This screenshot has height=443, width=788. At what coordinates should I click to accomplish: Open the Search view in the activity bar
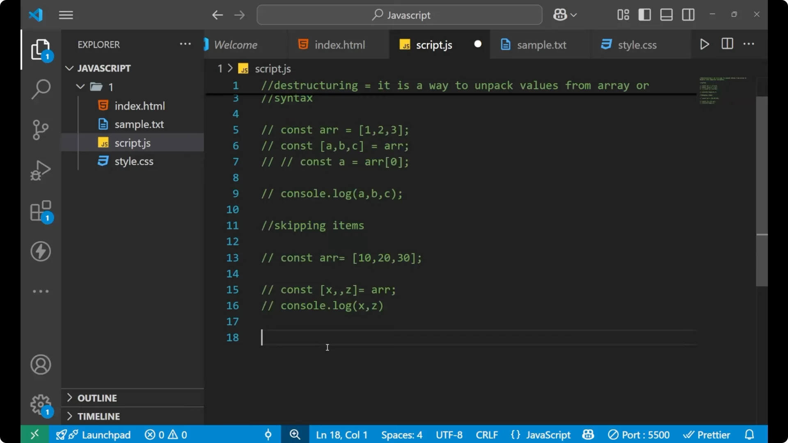tap(40, 89)
